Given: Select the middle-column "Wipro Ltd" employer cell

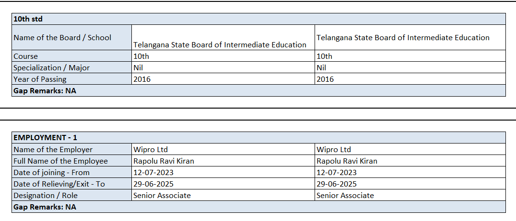Looking at the screenshot, I should 150,149.
